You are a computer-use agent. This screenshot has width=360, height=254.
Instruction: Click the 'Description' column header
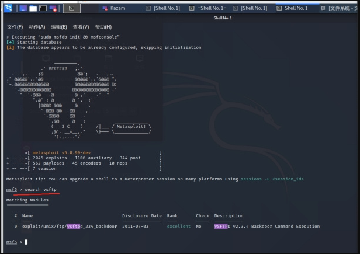[x=229, y=216]
